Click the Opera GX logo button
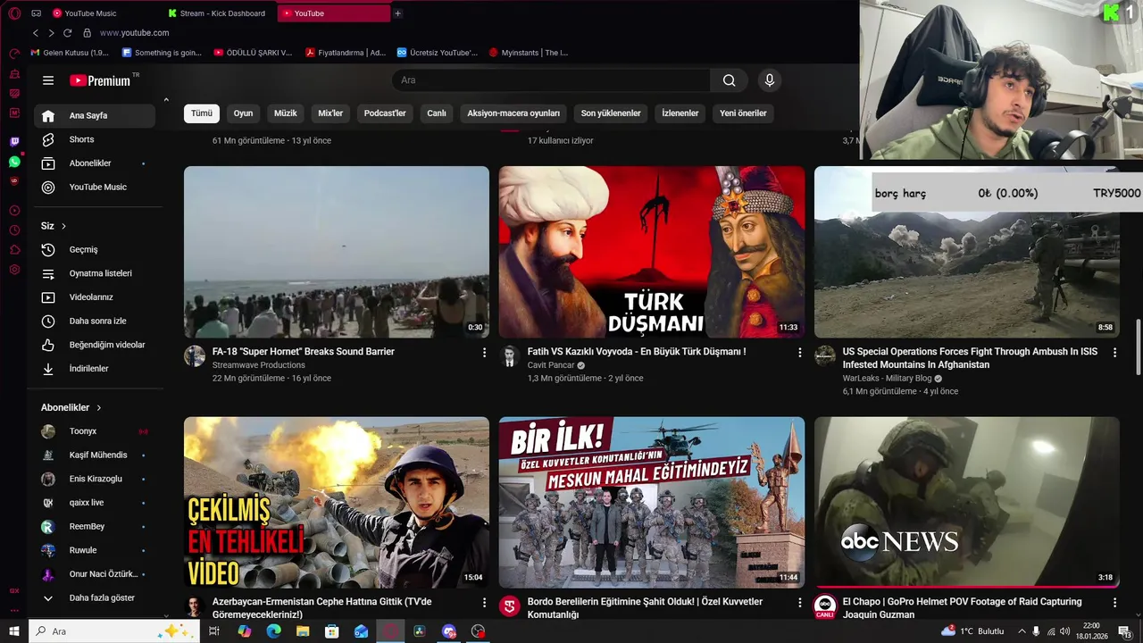The height and width of the screenshot is (643, 1143). pos(14,13)
